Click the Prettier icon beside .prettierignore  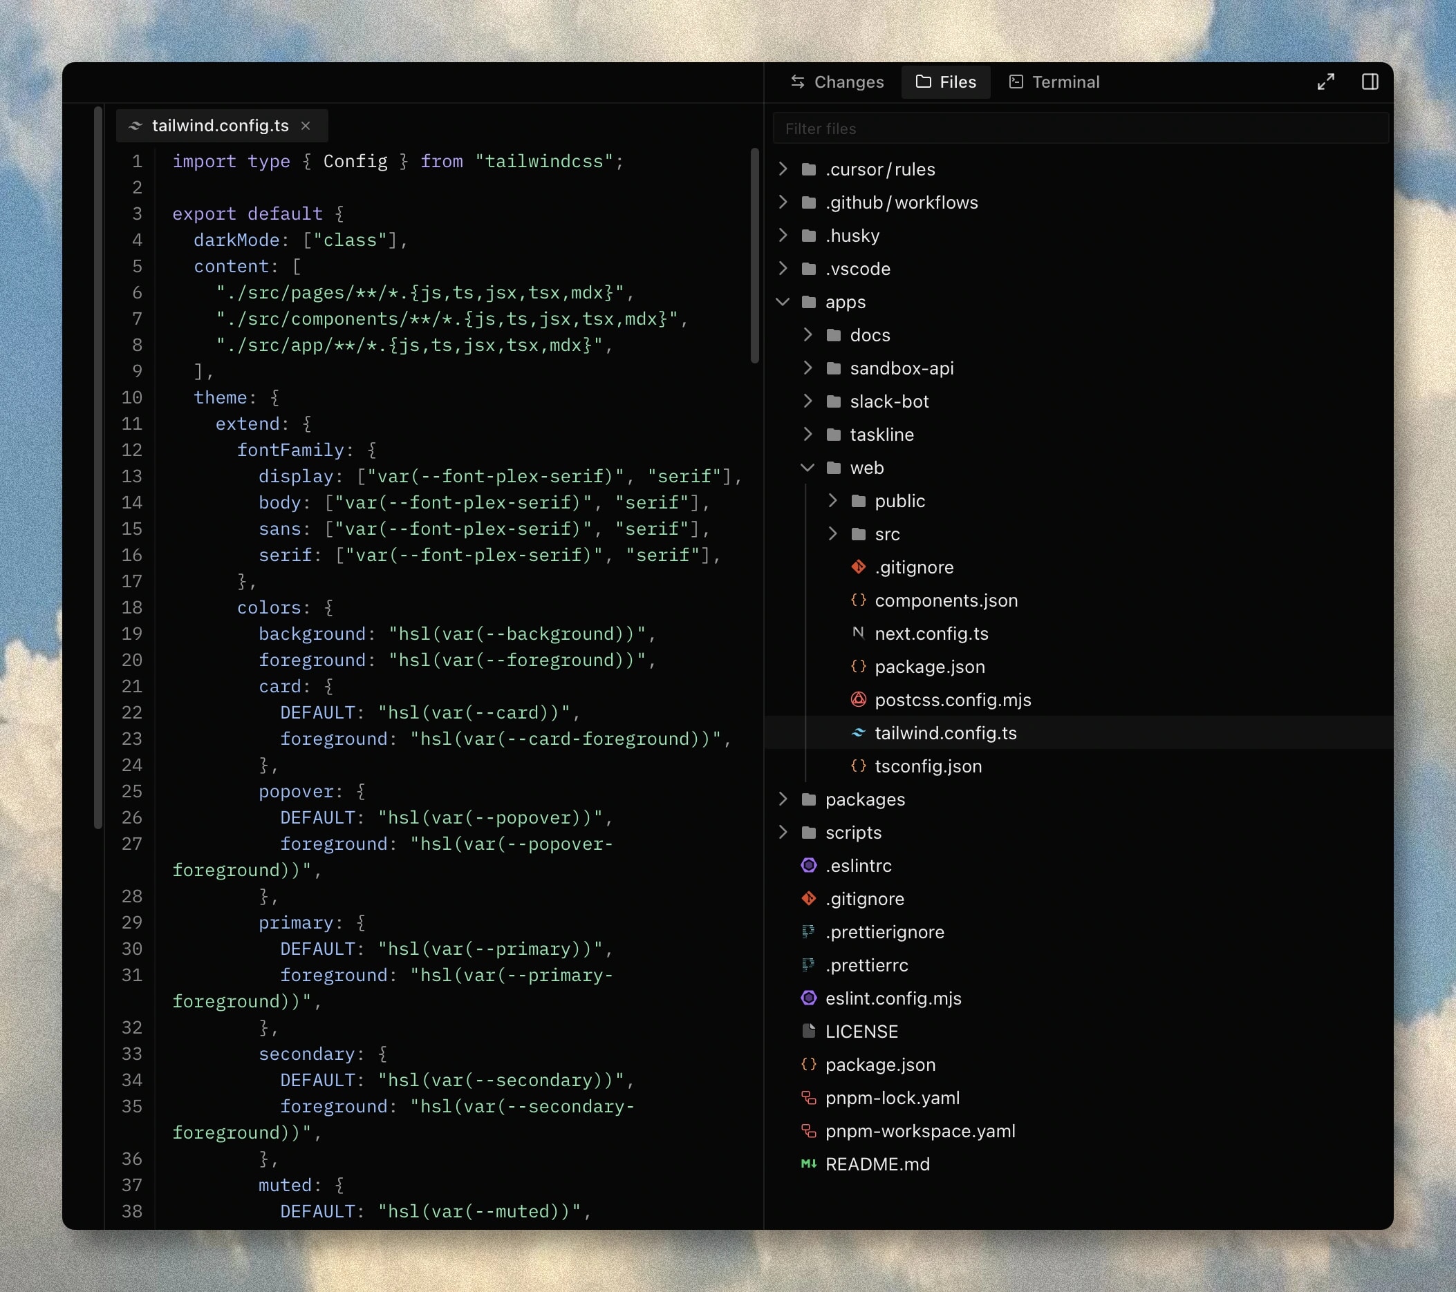[x=808, y=932]
